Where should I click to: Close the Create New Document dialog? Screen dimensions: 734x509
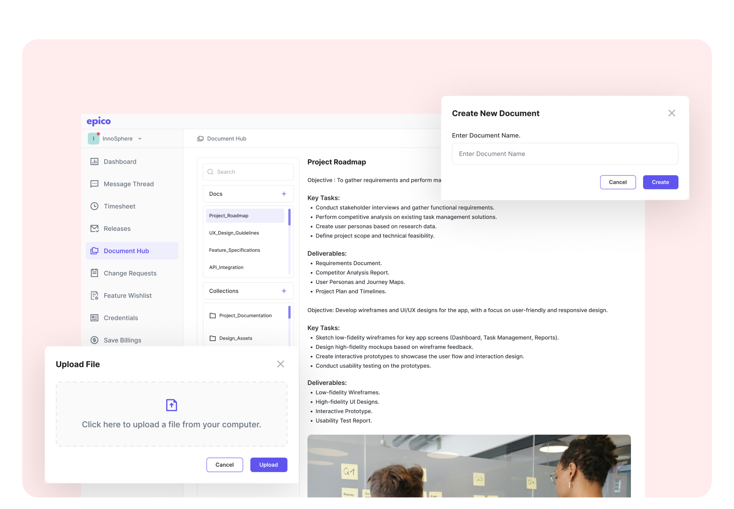[672, 113]
